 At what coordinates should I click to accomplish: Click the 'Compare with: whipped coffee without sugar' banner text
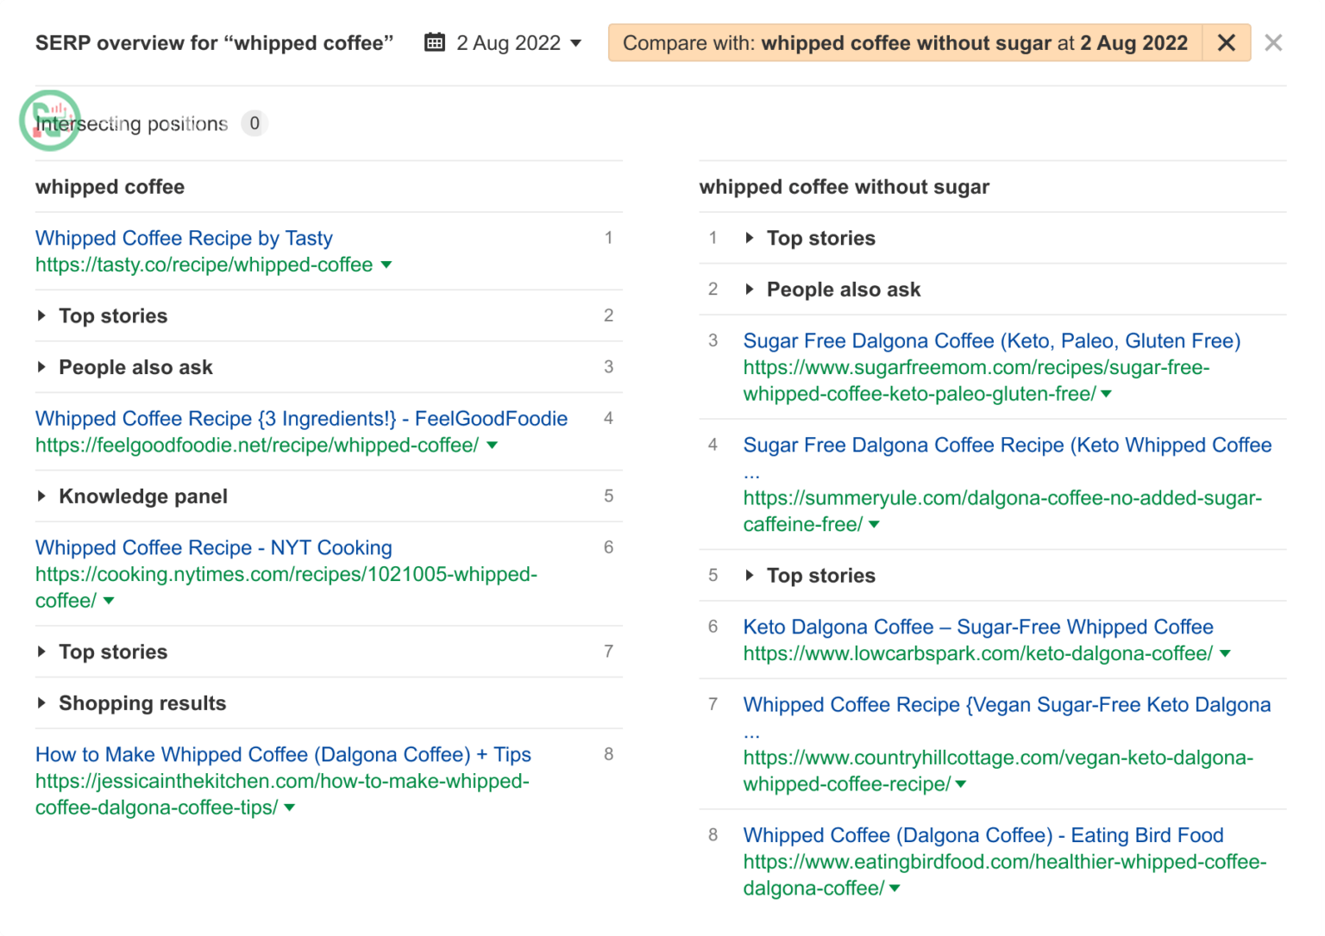pyautogui.click(x=905, y=43)
